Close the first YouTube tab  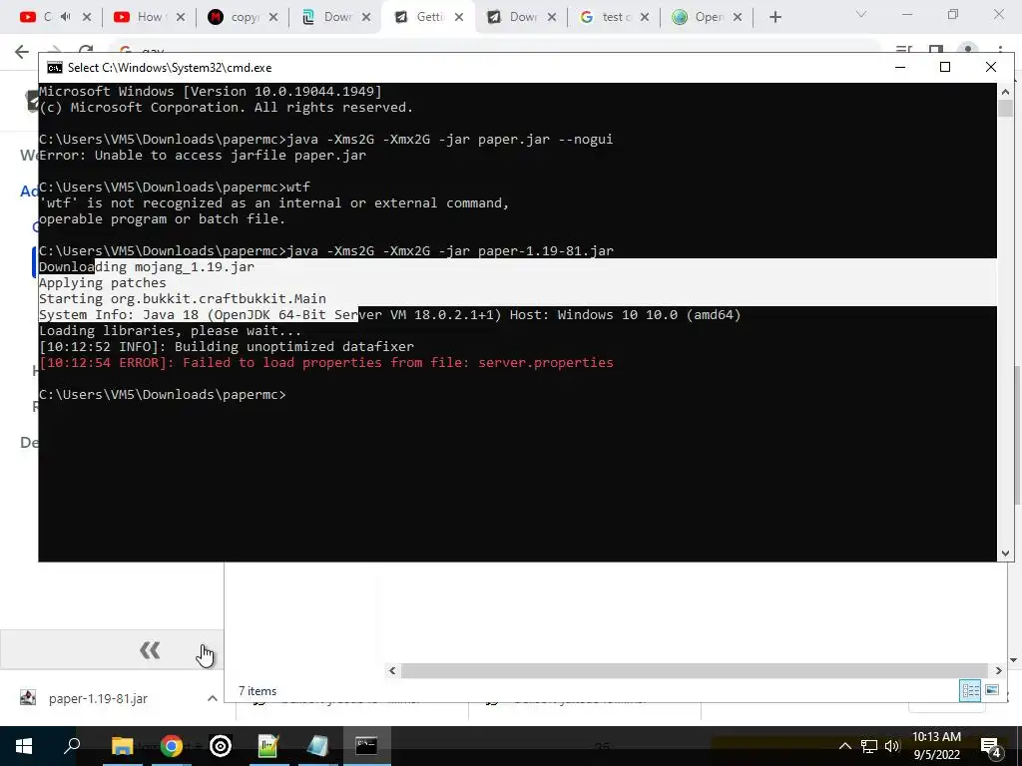pyautogui.click(x=87, y=18)
